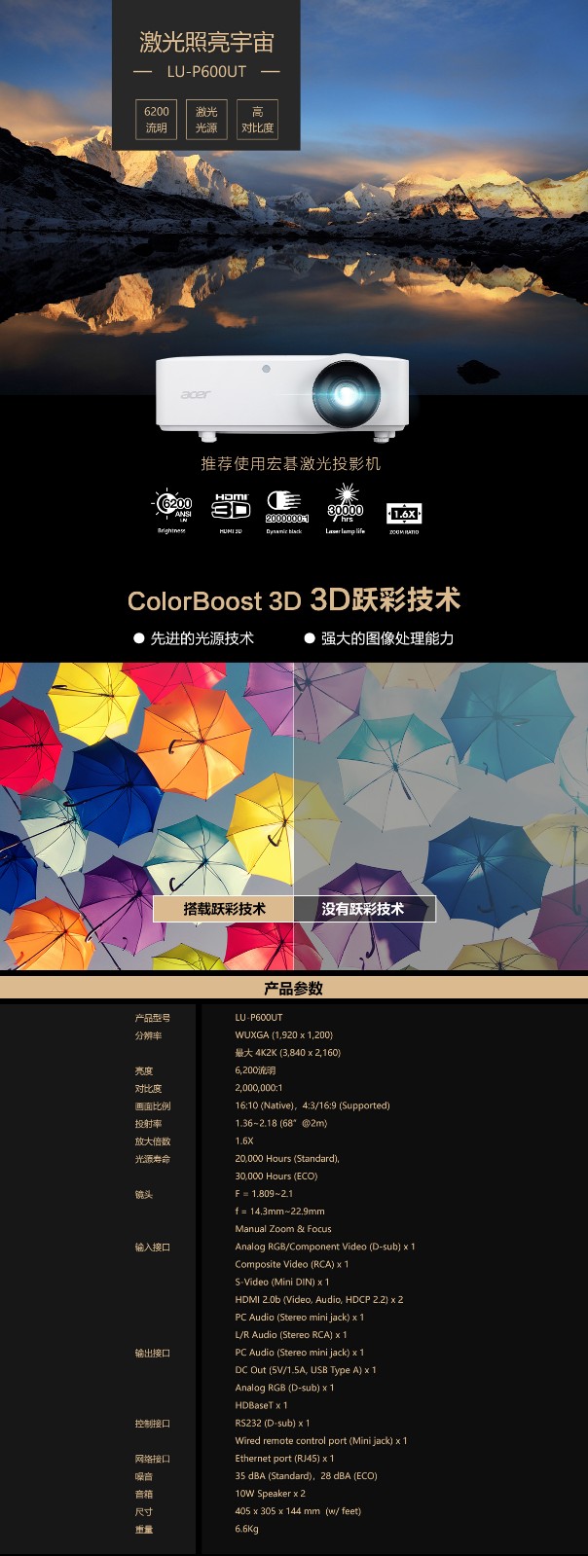This screenshot has width=588, height=1556.
Task: Click the 2000000:1 Dynamic black icon
Action: click(x=286, y=511)
